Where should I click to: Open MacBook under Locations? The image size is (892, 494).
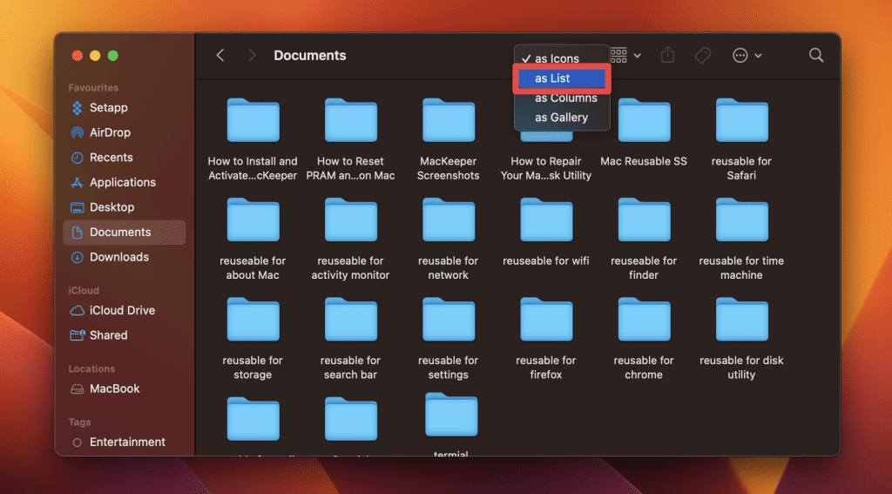click(x=114, y=389)
